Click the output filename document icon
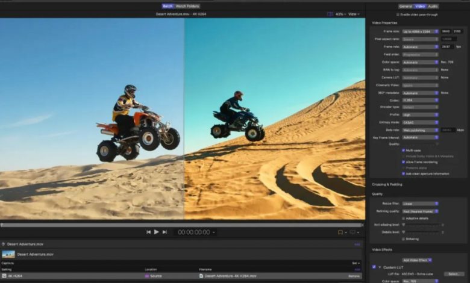Image resolution: width=470 pixels, height=283 pixels. click(x=201, y=276)
